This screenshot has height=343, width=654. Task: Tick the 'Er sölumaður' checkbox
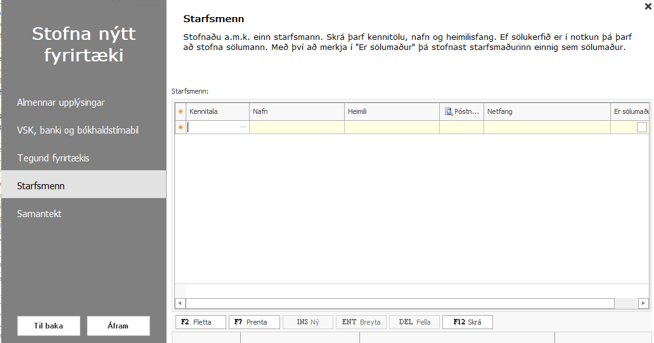coord(641,127)
